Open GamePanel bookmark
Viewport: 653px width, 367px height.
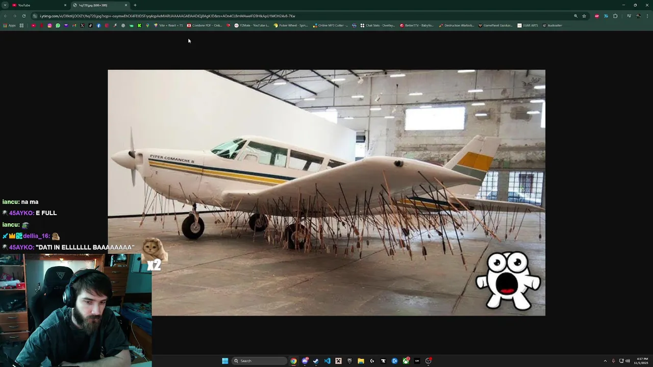[x=495, y=25]
